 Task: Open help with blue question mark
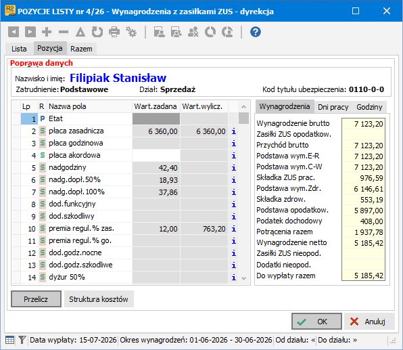coord(256,32)
